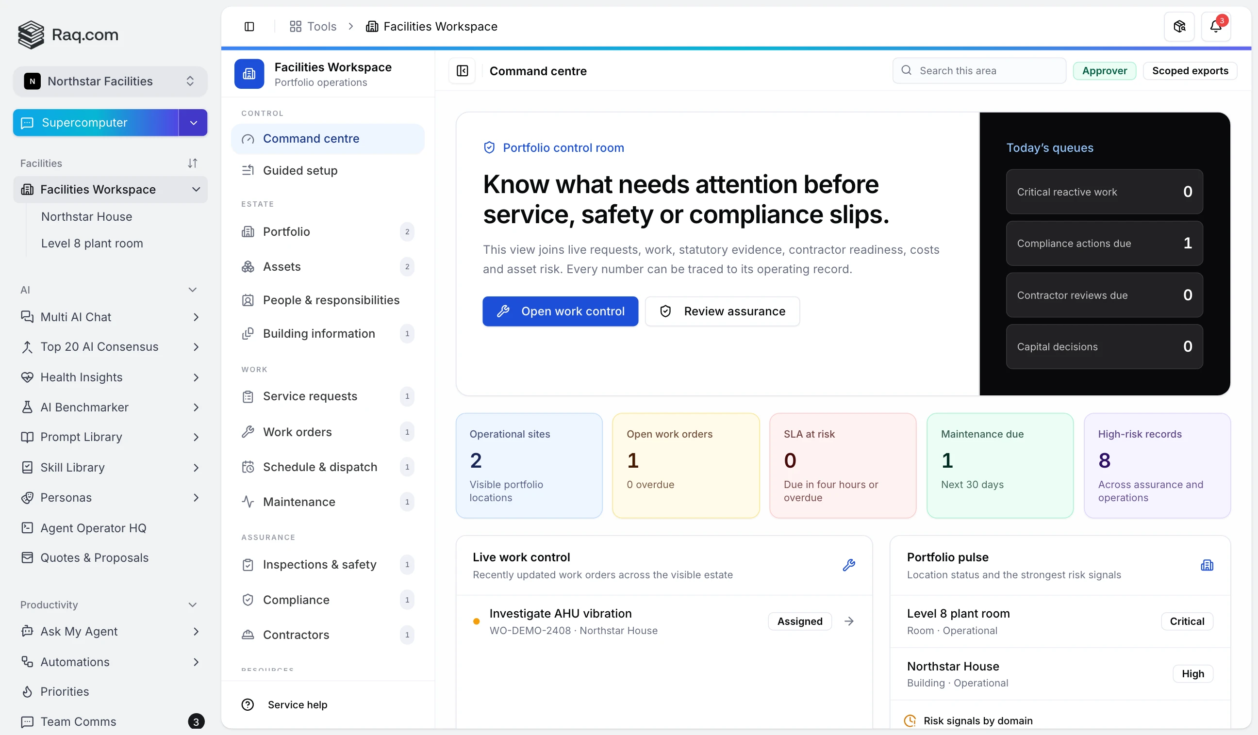The width and height of the screenshot is (1258, 735).
Task: Click the Open work control button
Action: (560, 311)
